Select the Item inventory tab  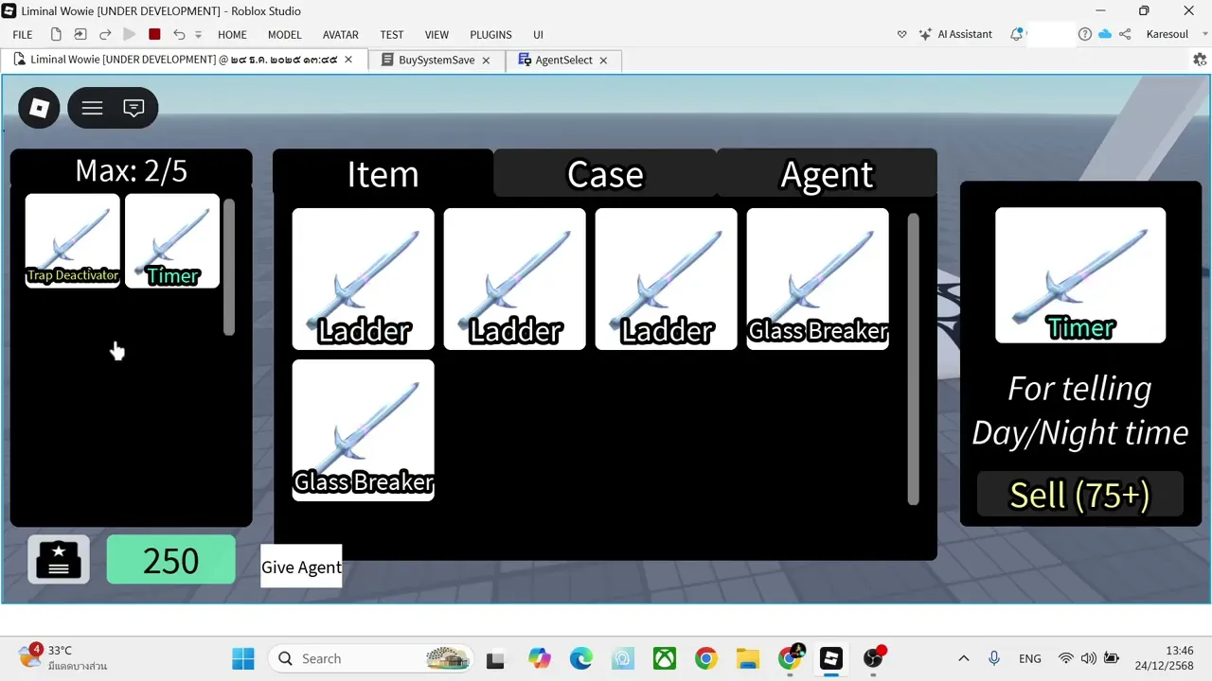(x=383, y=174)
